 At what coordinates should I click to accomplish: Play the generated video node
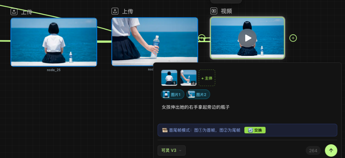pyautogui.click(x=247, y=38)
